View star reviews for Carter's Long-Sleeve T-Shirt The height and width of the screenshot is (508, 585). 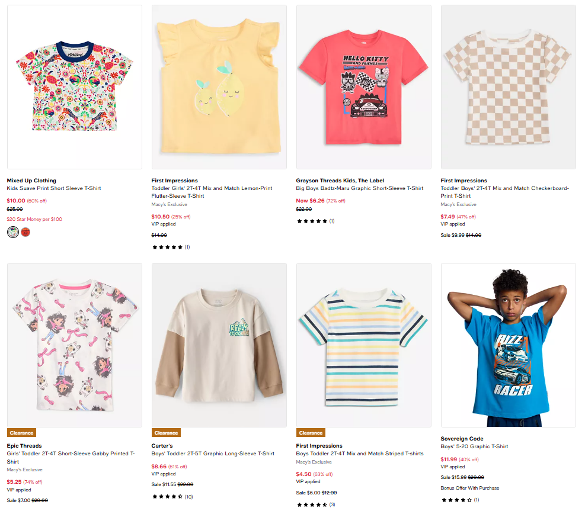coord(168,496)
